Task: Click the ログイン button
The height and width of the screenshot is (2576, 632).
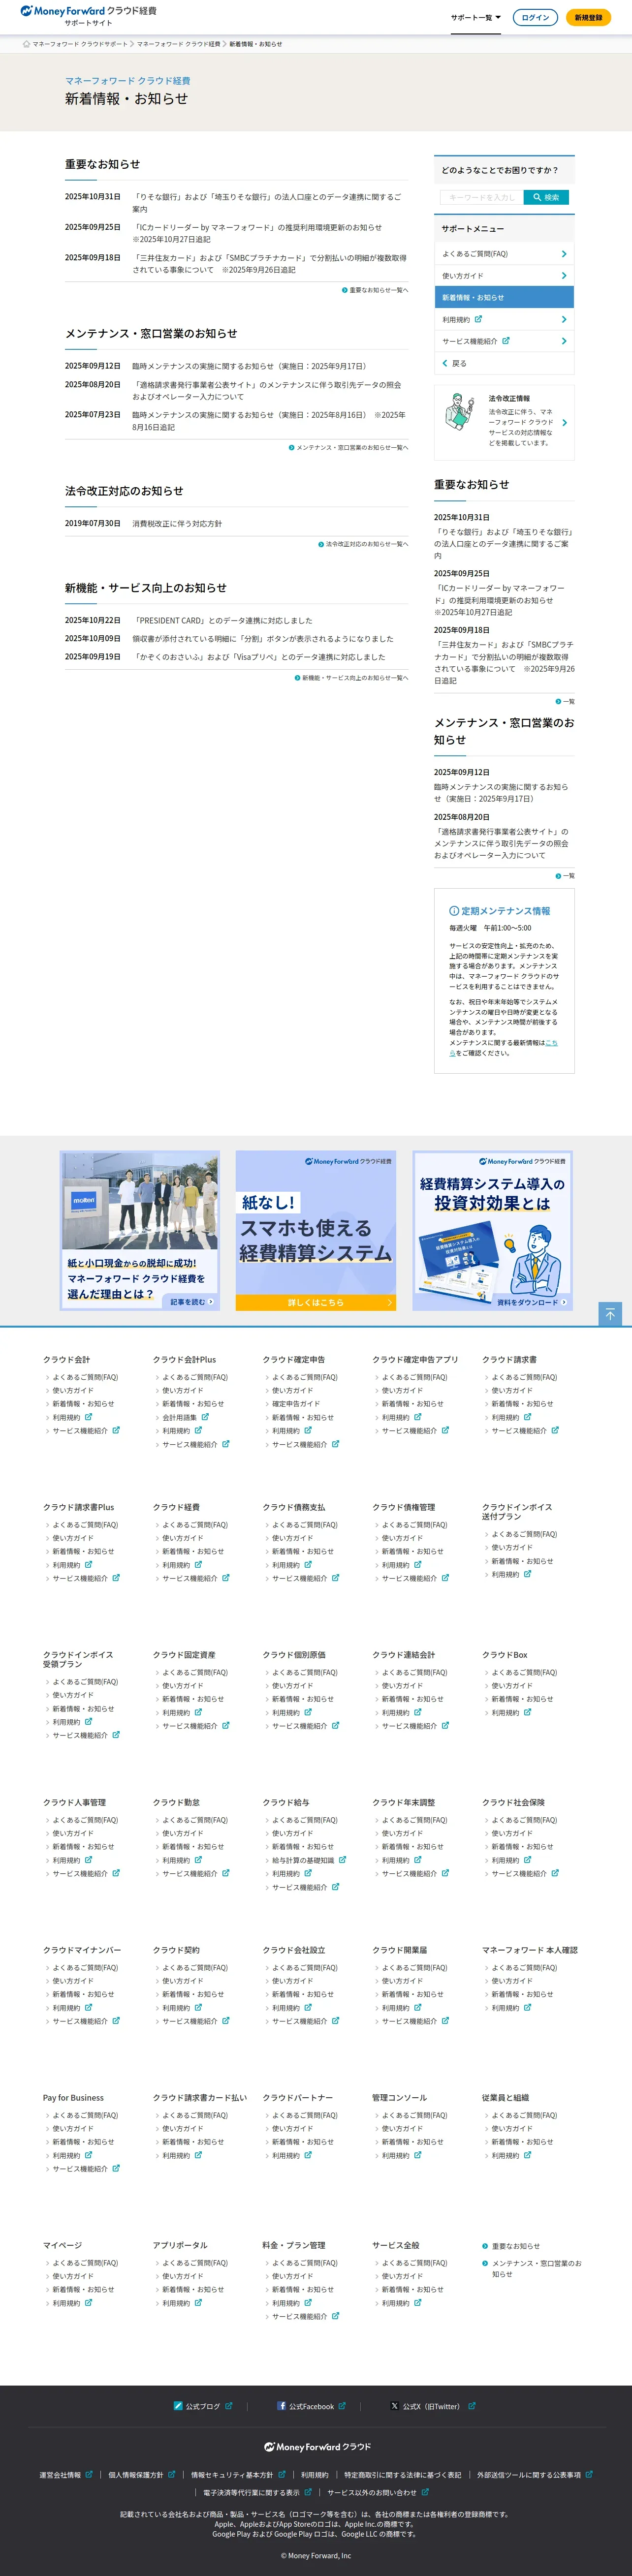Action: [x=535, y=17]
